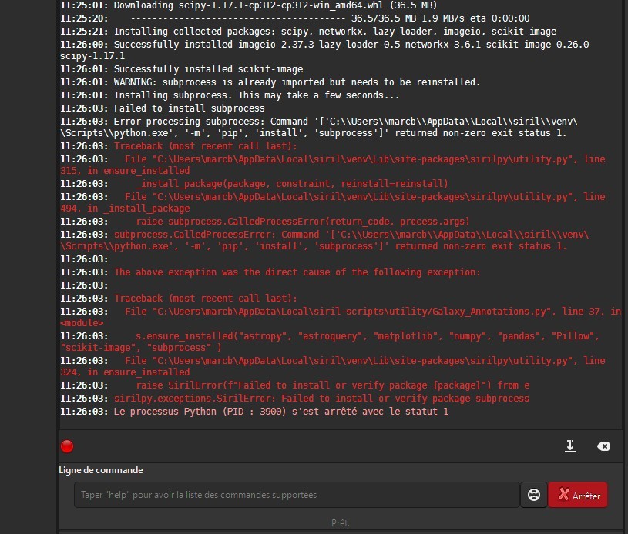Open the help lifebuoy icon beside the command field
The width and height of the screenshot is (628, 534).
point(533,495)
